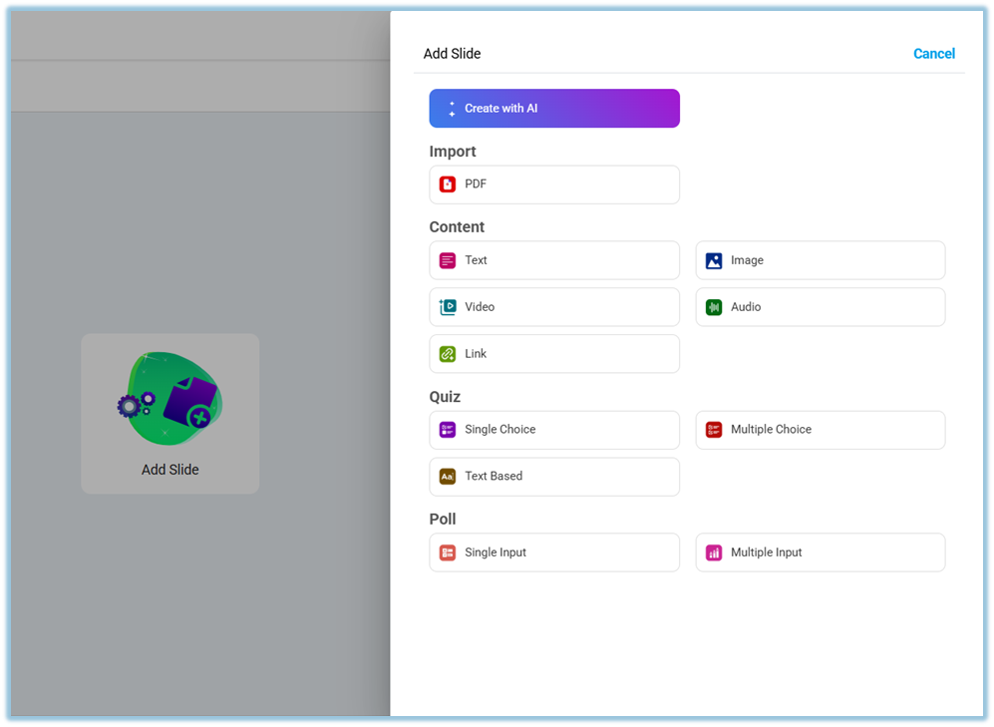Click the brown Text Based quiz icon
Image resolution: width=994 pixels, height=727 pixels.
click(x=448, y=477)
